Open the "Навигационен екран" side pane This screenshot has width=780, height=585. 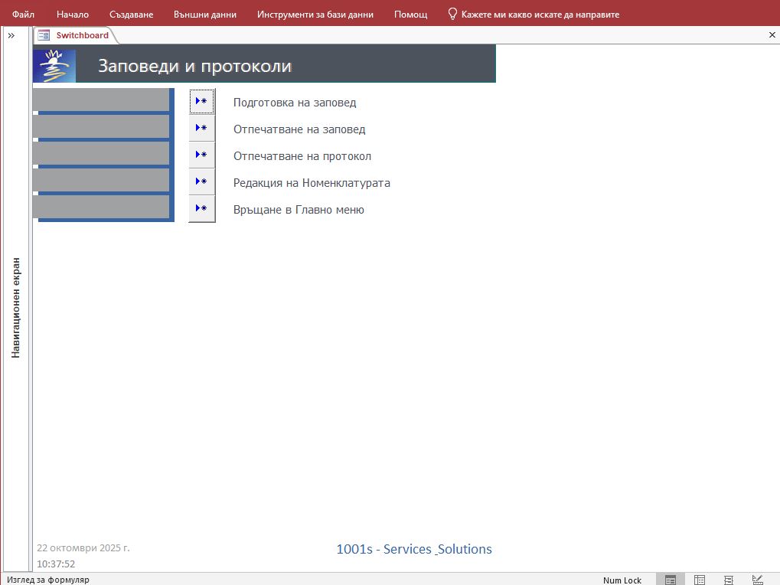coord(15,306)
